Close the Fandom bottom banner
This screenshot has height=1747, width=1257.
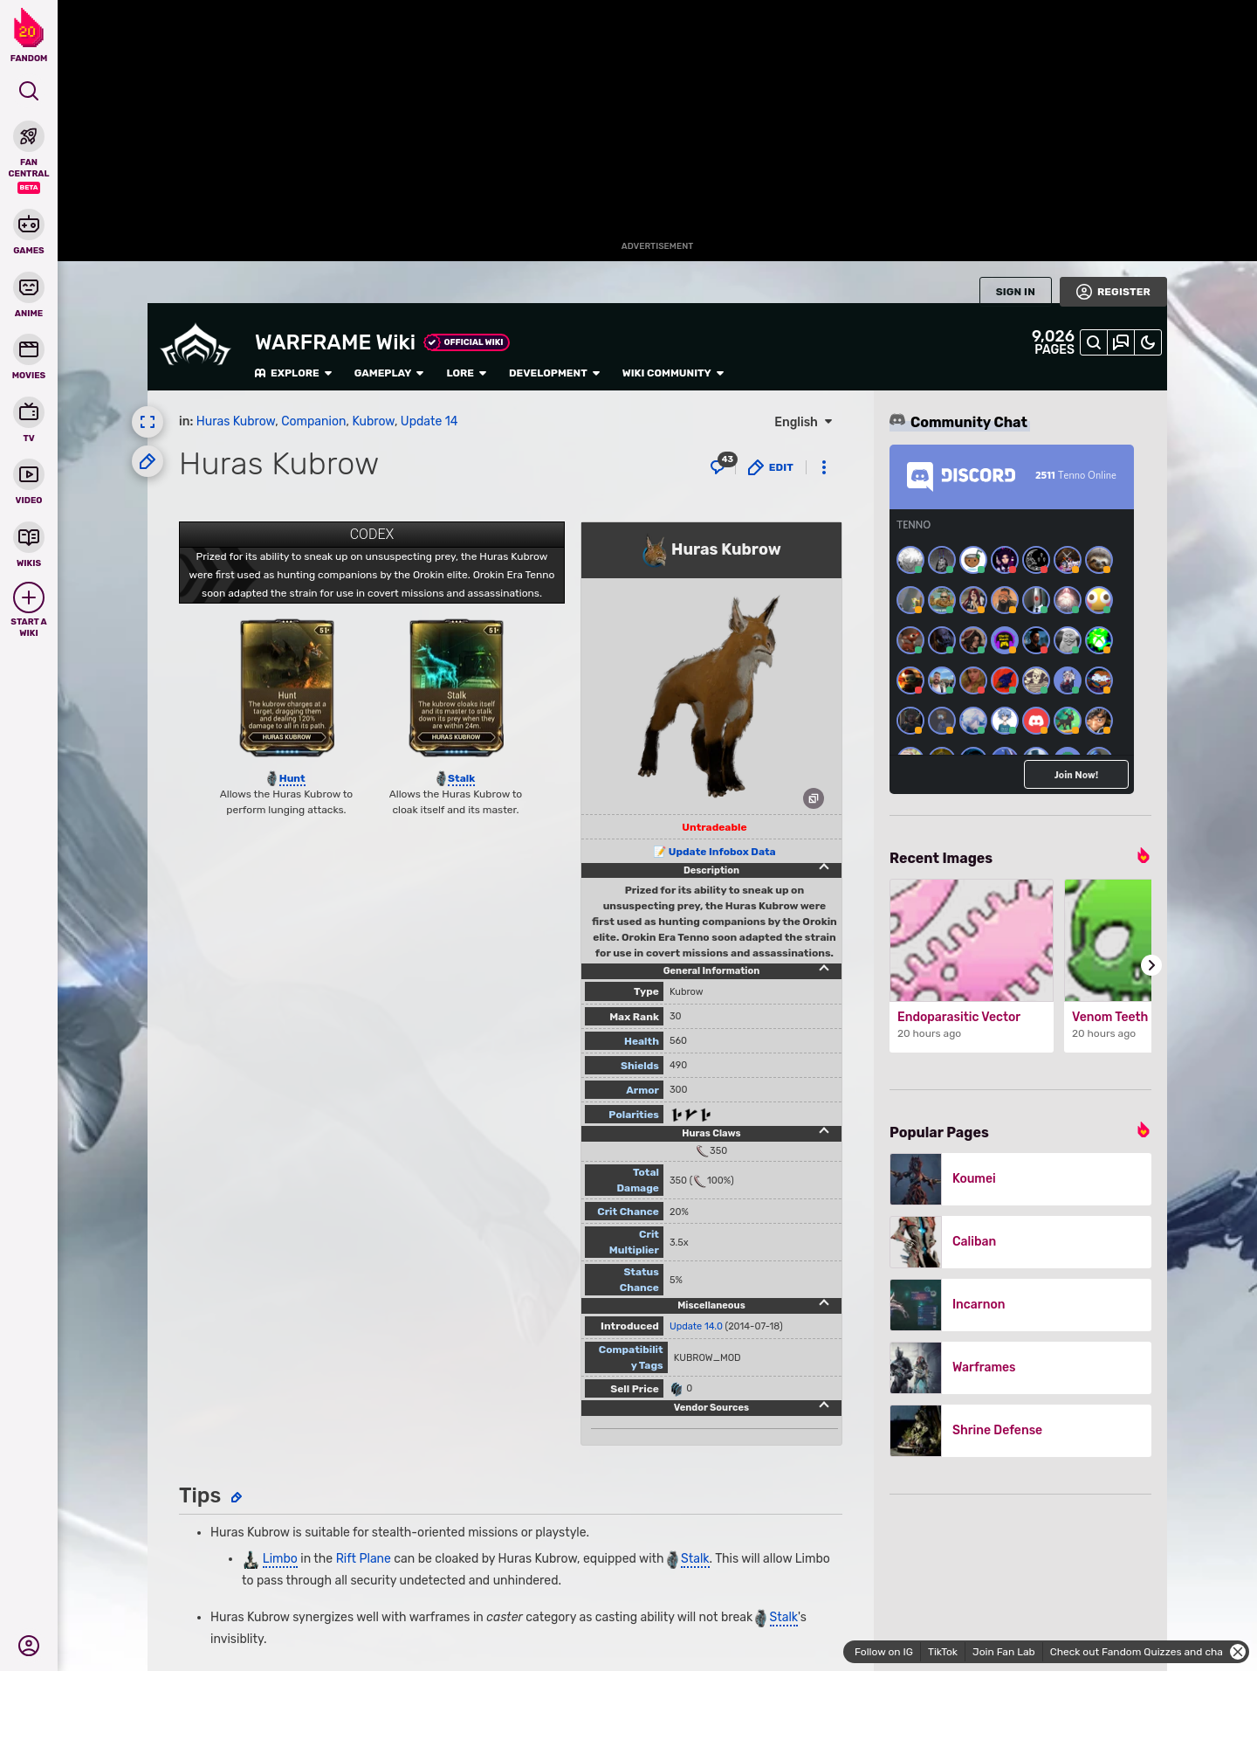pos(1238,1652)
